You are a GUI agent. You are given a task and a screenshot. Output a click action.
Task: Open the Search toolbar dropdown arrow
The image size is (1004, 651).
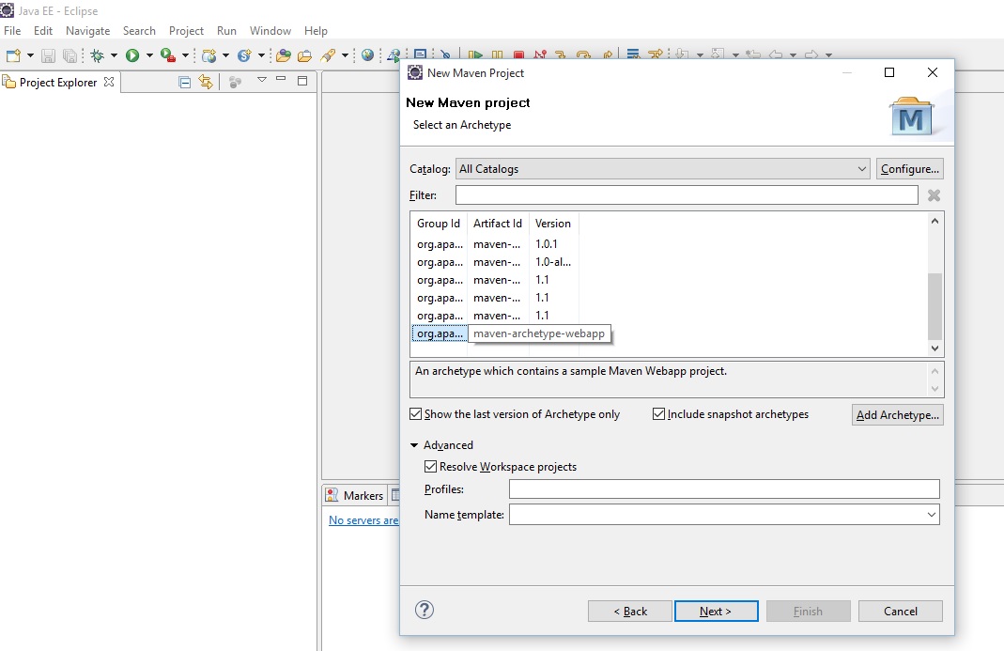point(345,55)
